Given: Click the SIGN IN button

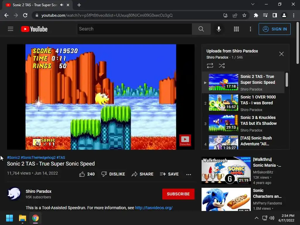Looking at the screenshot, I should (274, 29).
